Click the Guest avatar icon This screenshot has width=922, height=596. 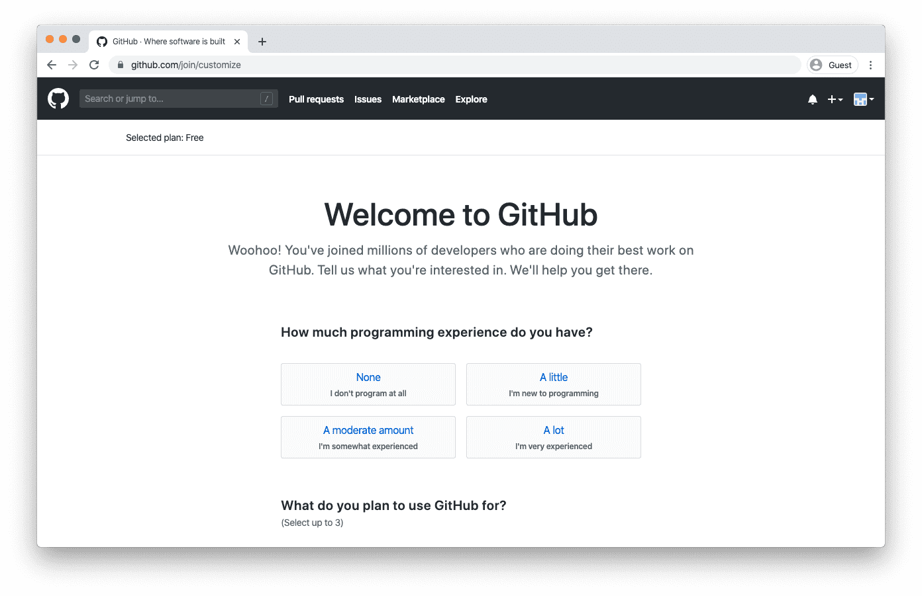click(x=816, y=65)
